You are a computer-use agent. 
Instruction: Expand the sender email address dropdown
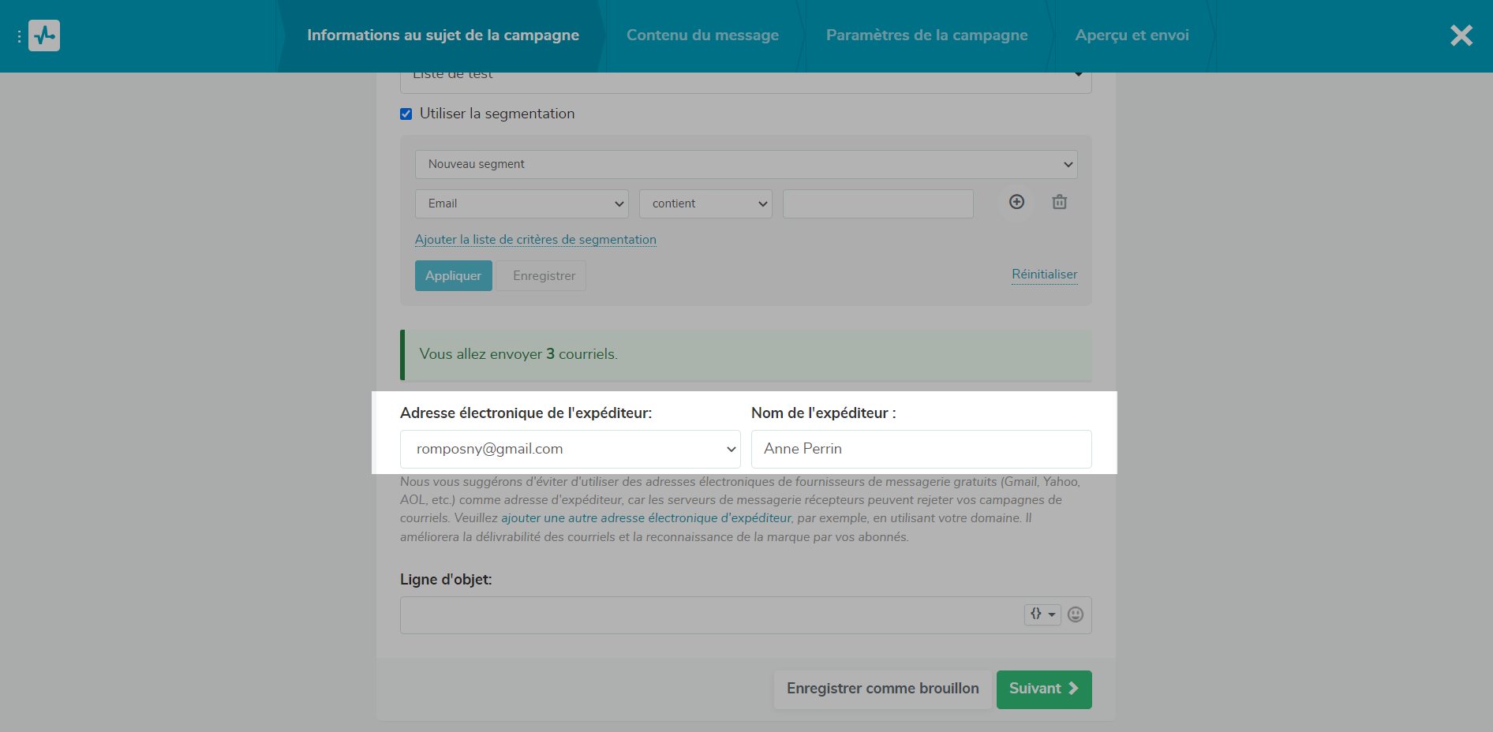tap(571, 449)
